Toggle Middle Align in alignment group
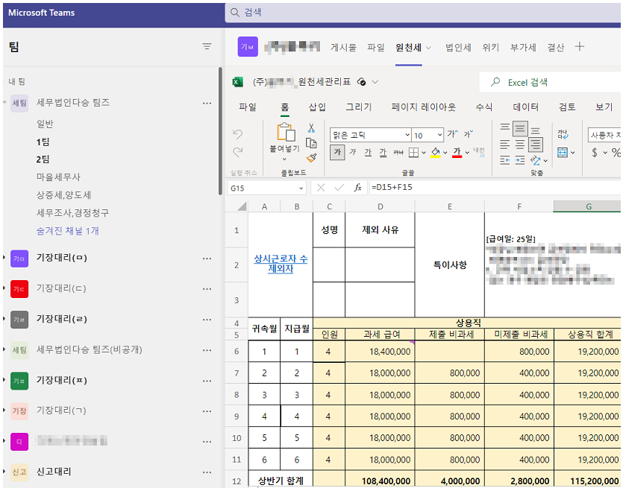 point(520,129)
